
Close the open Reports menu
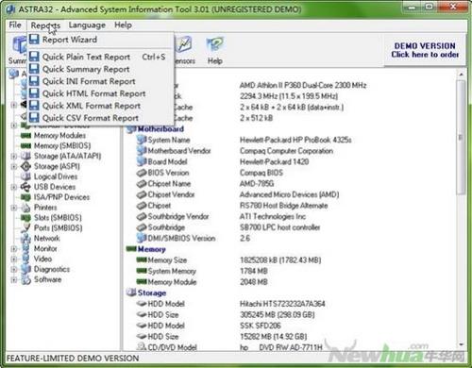pos(45,25)
